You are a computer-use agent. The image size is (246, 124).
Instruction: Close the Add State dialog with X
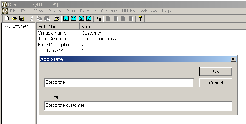[x=233, y=59]
